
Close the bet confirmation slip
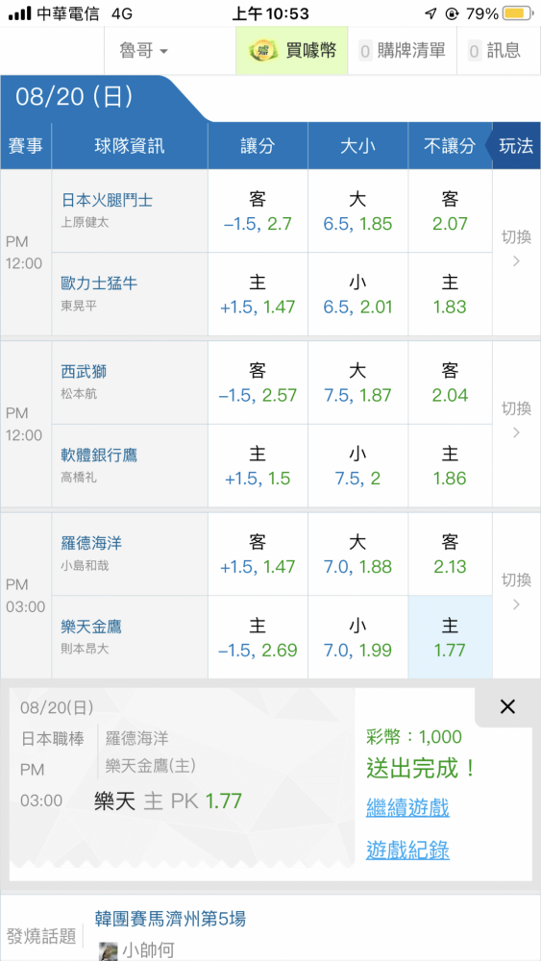click(507, 706)
